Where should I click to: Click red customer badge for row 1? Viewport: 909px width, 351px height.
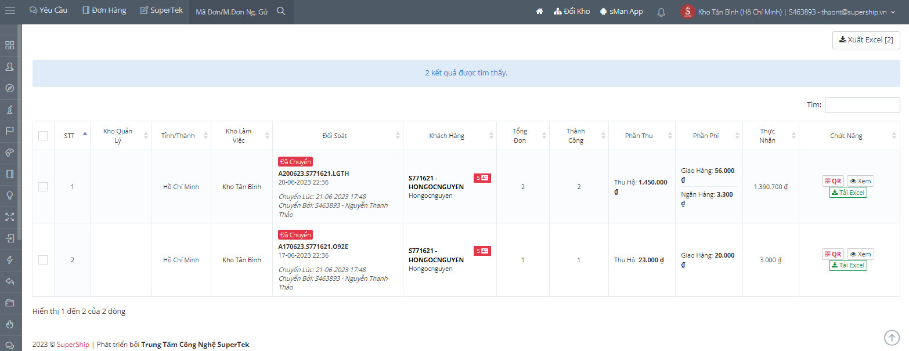pyautogui.click(x=482, y=178)
